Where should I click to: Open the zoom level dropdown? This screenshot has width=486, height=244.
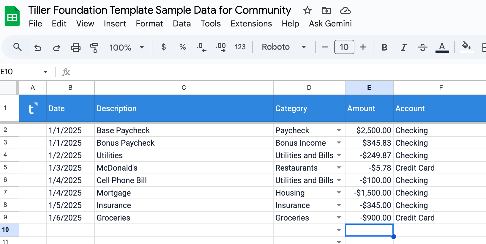click(127, 47)
